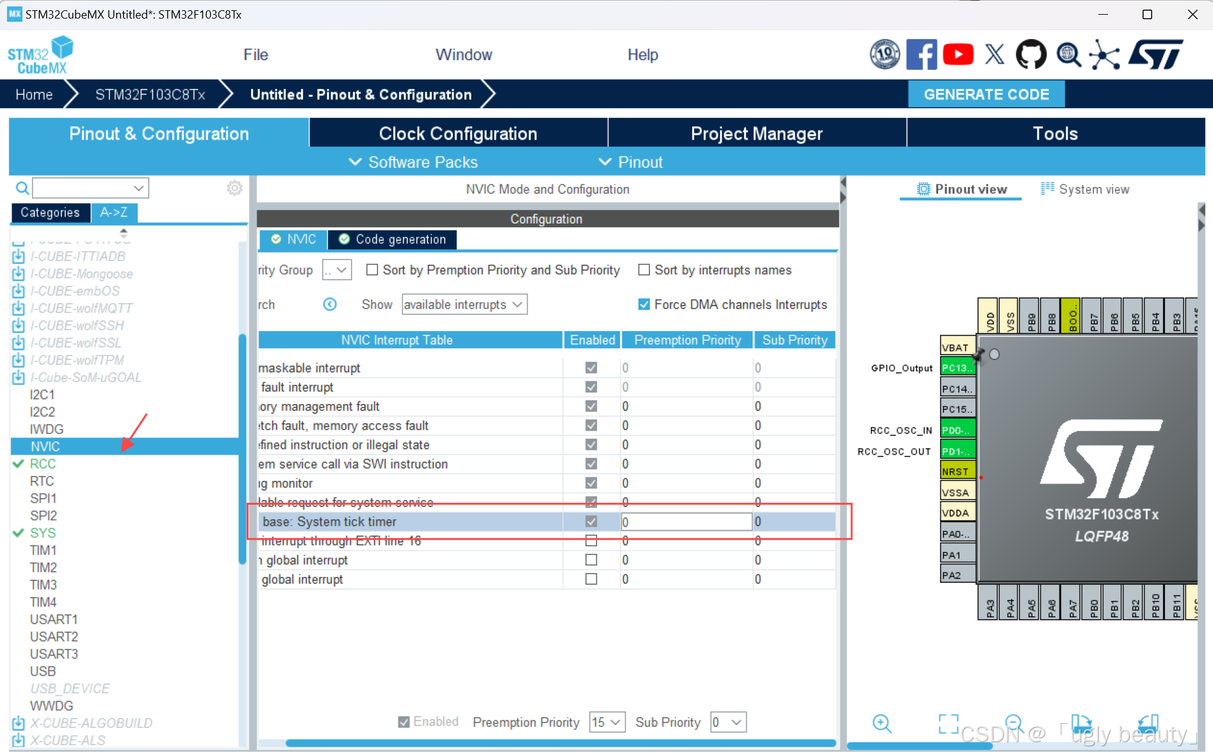Select the PC13 pin on the chip
1213x755 pixels.
(957, 368)
